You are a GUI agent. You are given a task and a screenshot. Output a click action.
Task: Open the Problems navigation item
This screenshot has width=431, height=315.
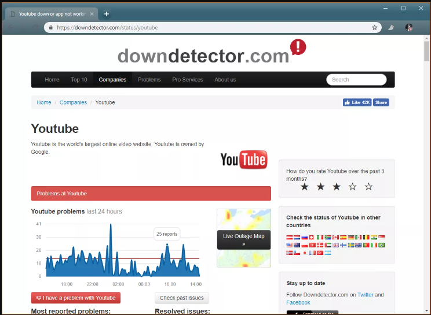(x=149, y=80)
